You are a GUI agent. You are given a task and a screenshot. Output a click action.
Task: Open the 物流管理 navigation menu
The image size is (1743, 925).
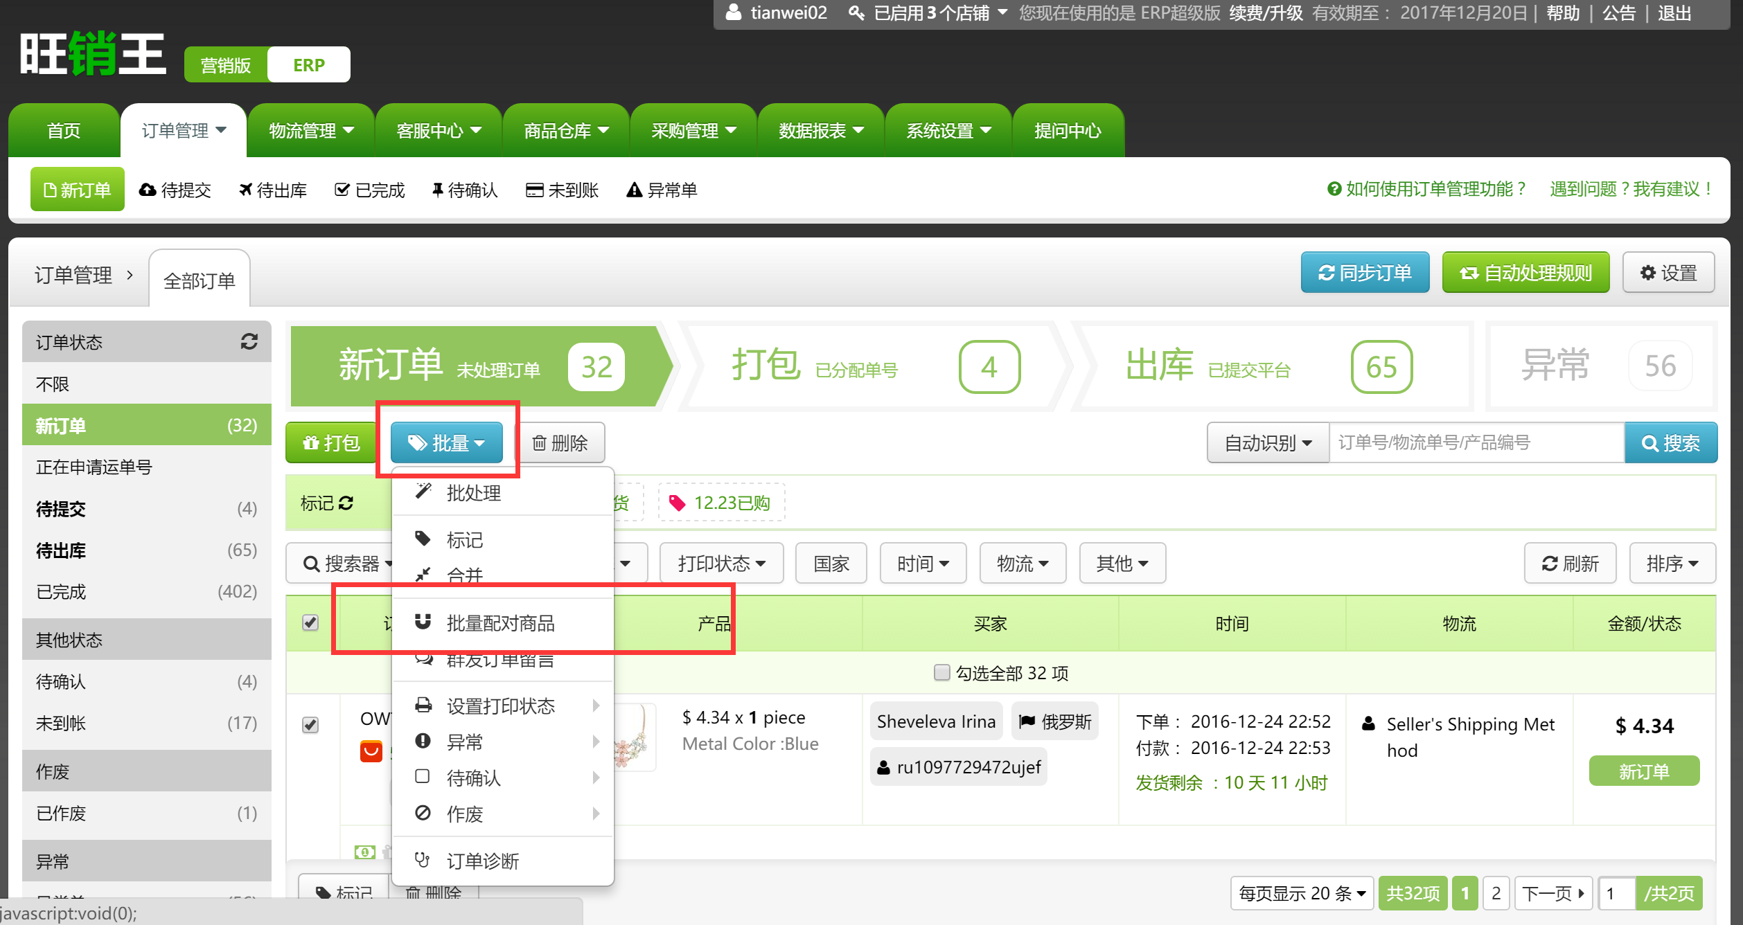point(311,130)
